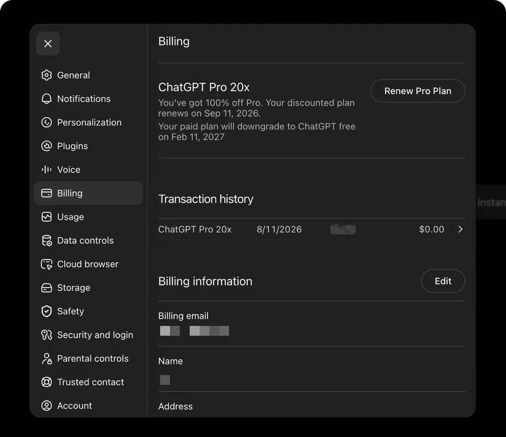Click the Billing page title
The width and height of the screenshot is (506, 437).
click(x=174, y=42)
